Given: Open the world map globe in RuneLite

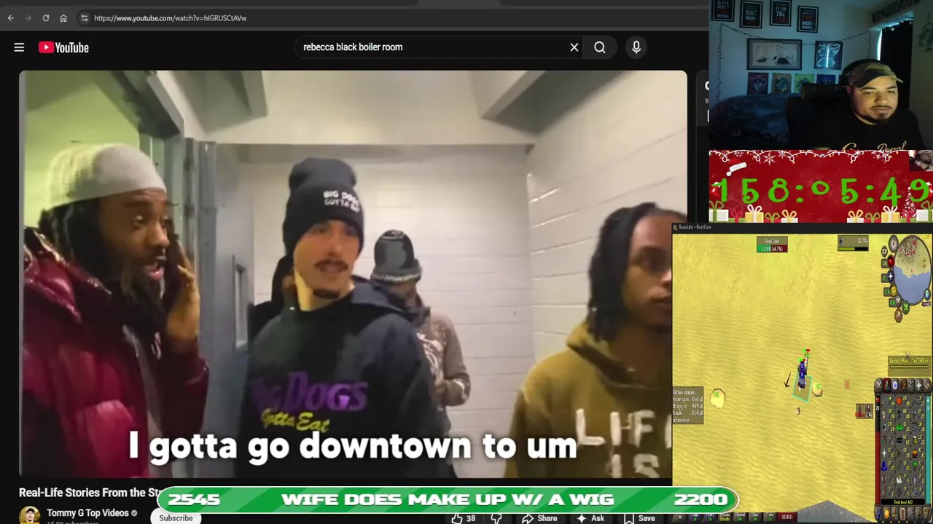Looking at the screenshot, I should (927, 295).
